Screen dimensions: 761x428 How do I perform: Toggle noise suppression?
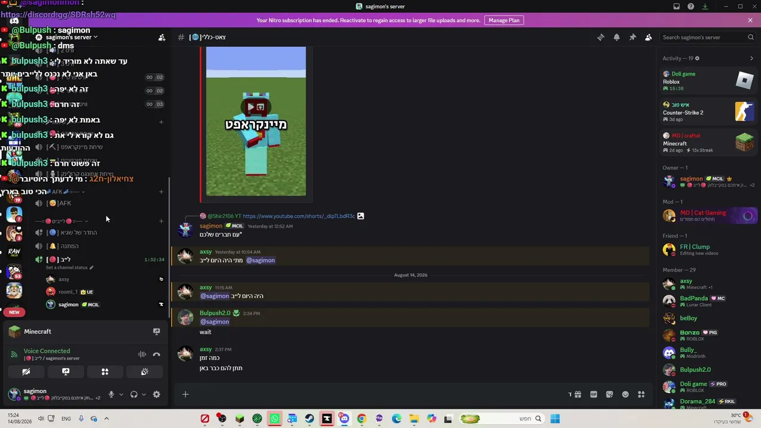[x=142, y=354]
